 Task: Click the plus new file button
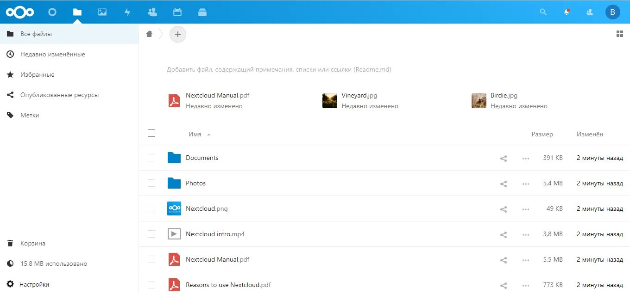[178, 34]
